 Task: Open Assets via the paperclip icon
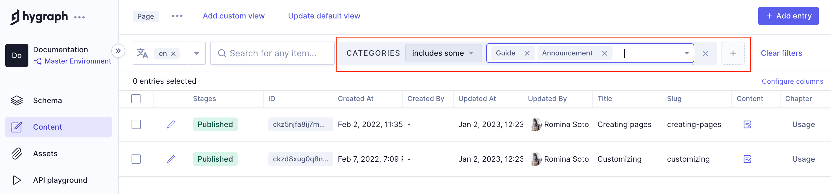[x=17, y=153]
